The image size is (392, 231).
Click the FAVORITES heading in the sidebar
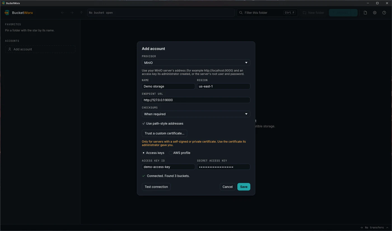(x=13, y=24)
